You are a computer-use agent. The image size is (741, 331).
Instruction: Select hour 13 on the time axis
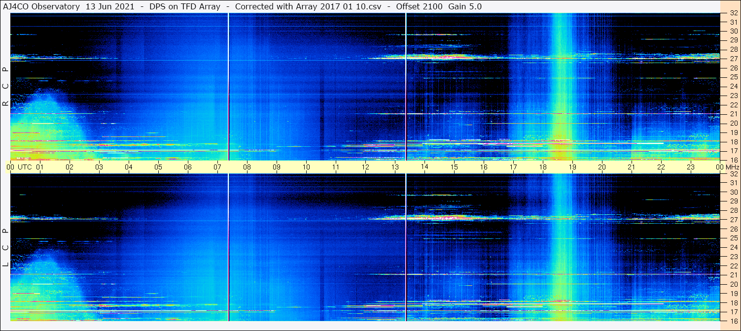coord(395,167)
